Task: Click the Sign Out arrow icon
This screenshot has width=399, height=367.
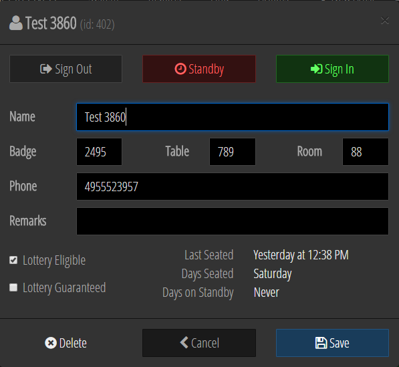Action: tap(46, 69)
